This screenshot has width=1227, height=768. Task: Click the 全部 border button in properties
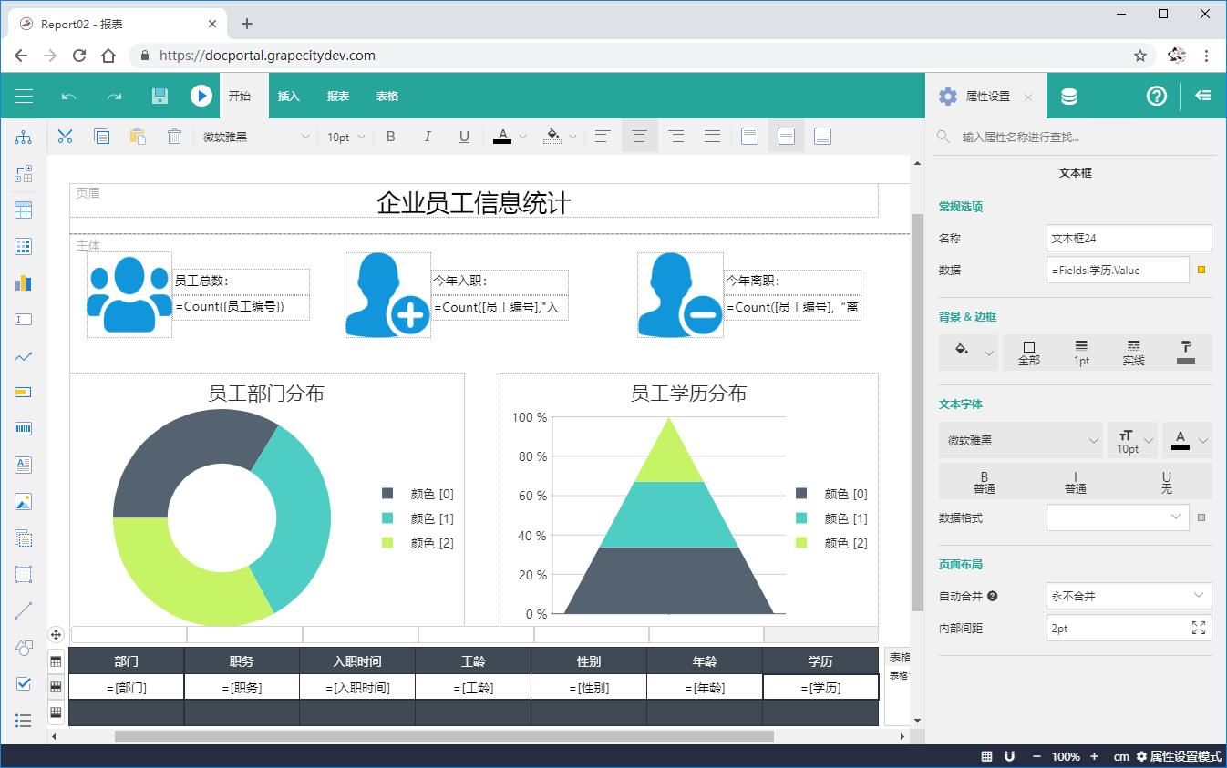coord(1029,353)
